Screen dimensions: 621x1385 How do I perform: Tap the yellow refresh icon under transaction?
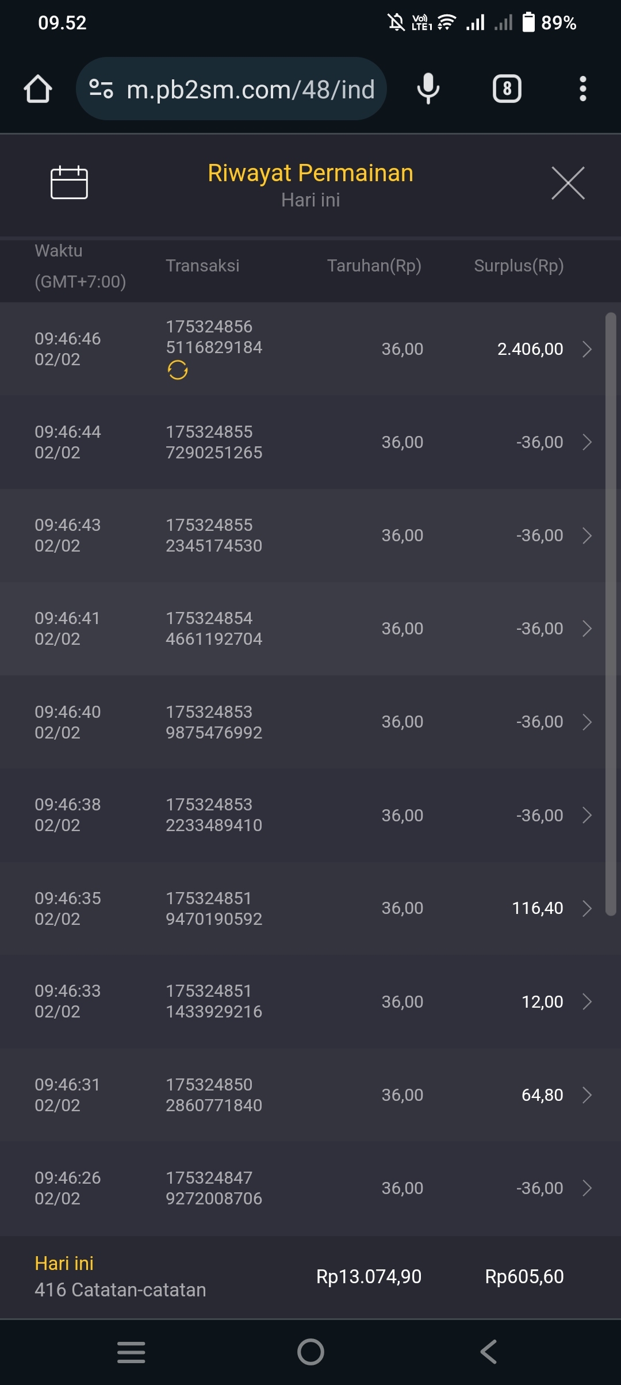(x=178, y=370)
